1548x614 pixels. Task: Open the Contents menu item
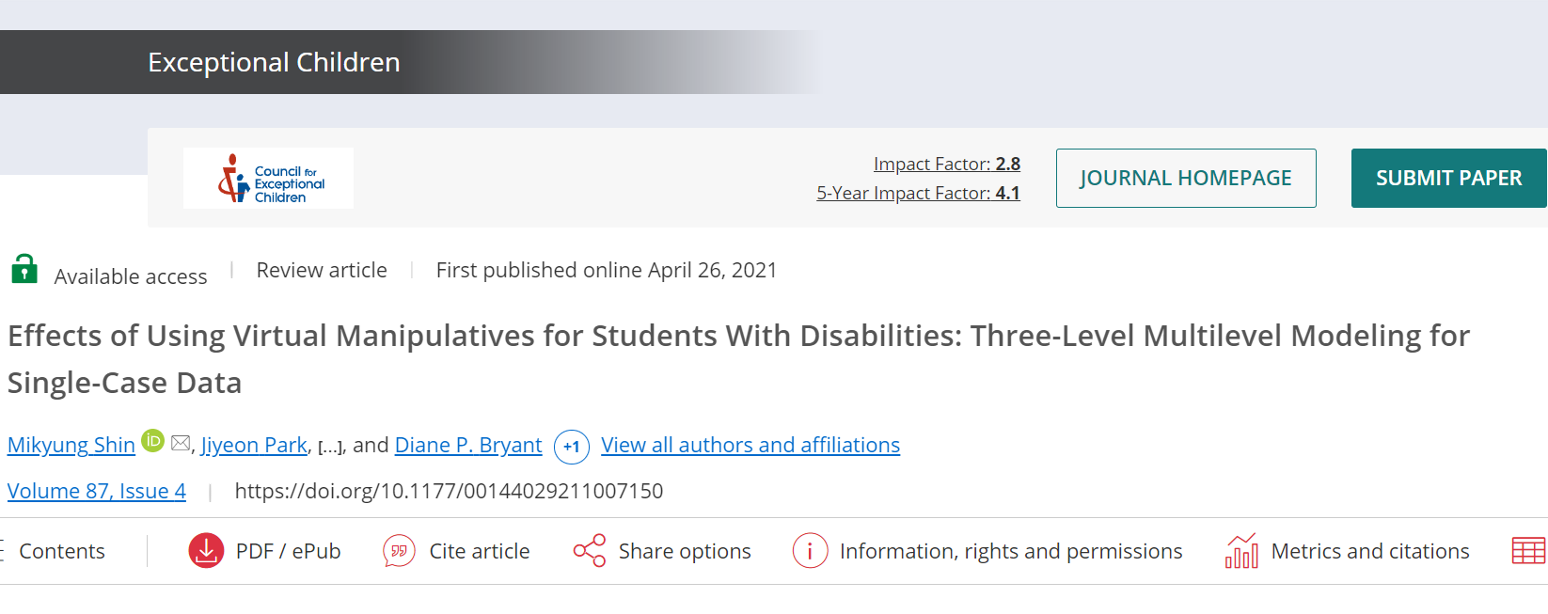click(x=61, y=551)
